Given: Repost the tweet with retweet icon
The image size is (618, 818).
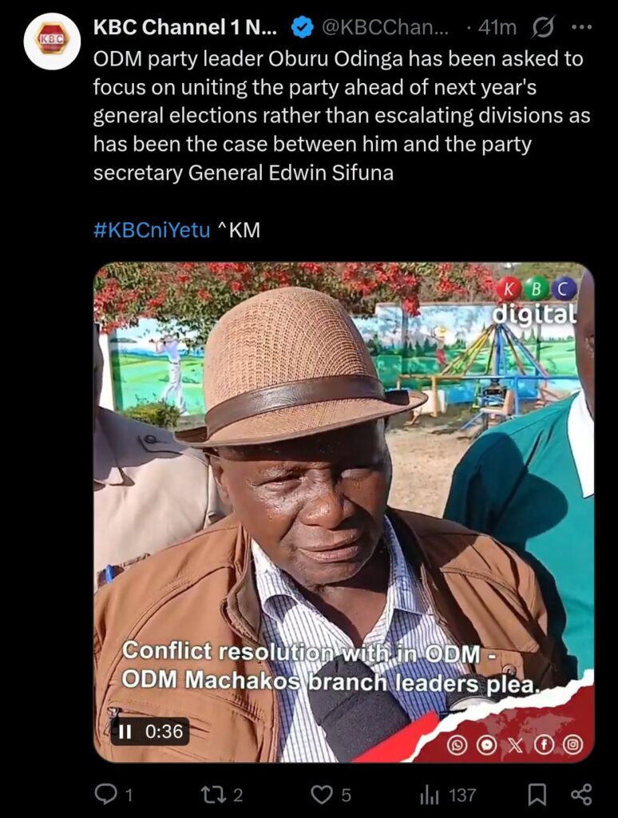Looking at the screenshot, I should pyautogui.click(x=214, y=795).
